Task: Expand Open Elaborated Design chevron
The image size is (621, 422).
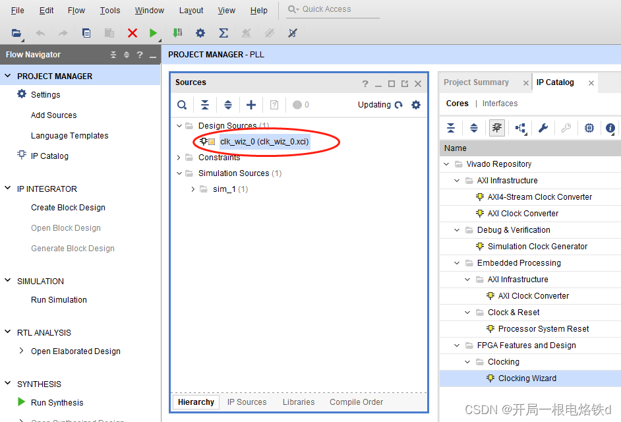Action: (x=21, y=351)
